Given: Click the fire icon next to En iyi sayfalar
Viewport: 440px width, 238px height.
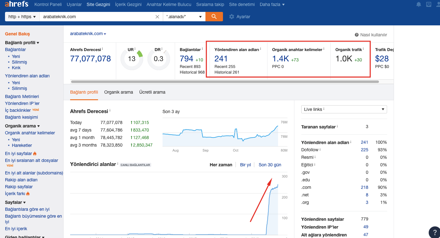Looking at the screenshot, I should [35, 153].
